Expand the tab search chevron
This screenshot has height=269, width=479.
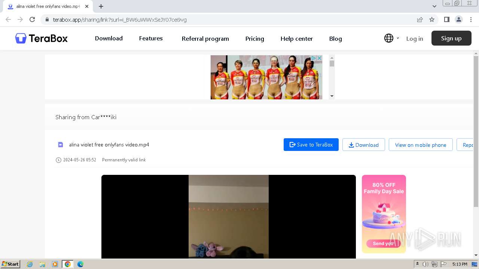click(x=434, y=6)
